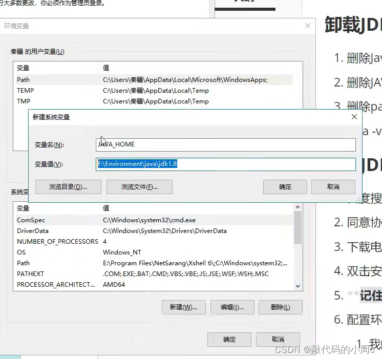
Task: Click 取消 in new variable dialog
Action: point(333,187)
